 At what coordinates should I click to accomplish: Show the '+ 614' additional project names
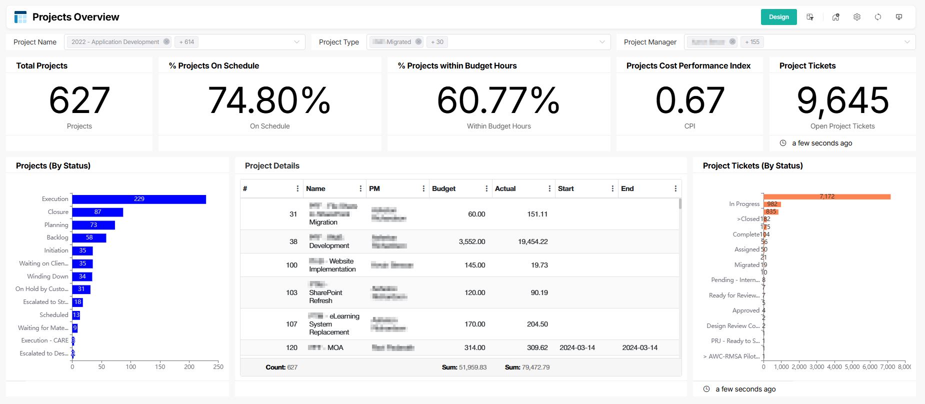coord(186,42)
